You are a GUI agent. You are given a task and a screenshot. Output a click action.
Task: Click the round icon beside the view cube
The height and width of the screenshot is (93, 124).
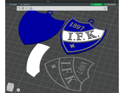[18, 90]
